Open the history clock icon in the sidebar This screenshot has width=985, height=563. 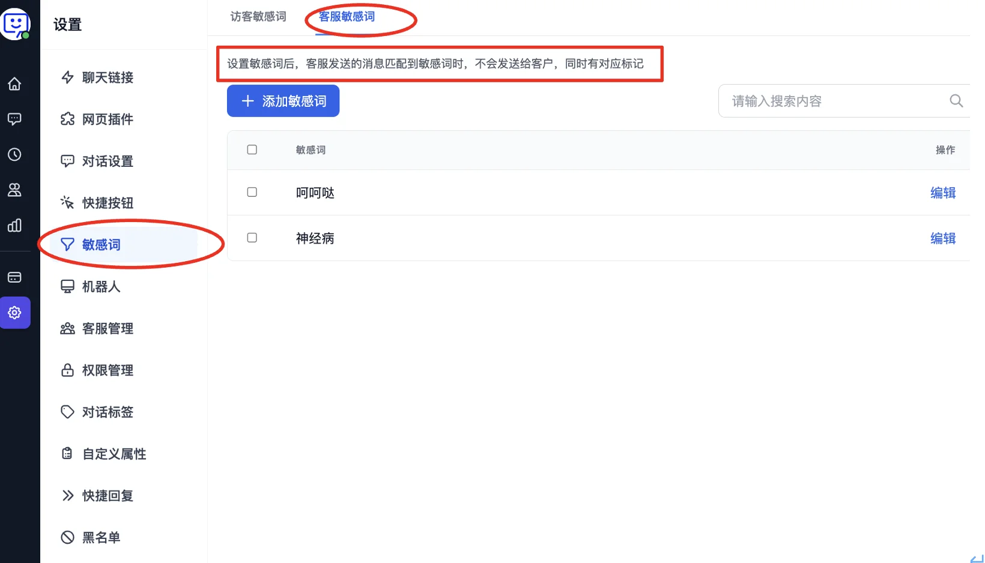tap(14, 155)
